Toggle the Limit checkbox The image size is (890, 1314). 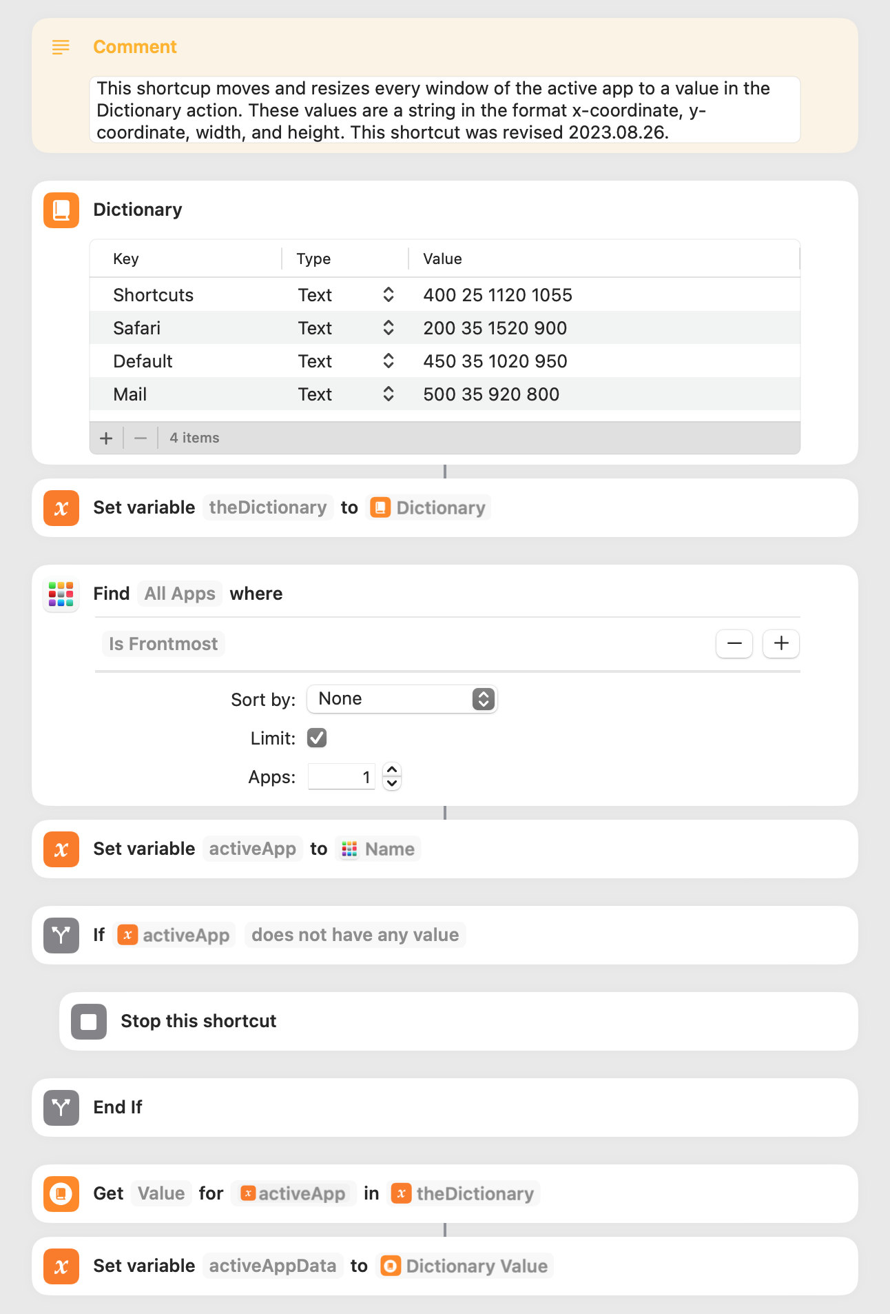317,738
